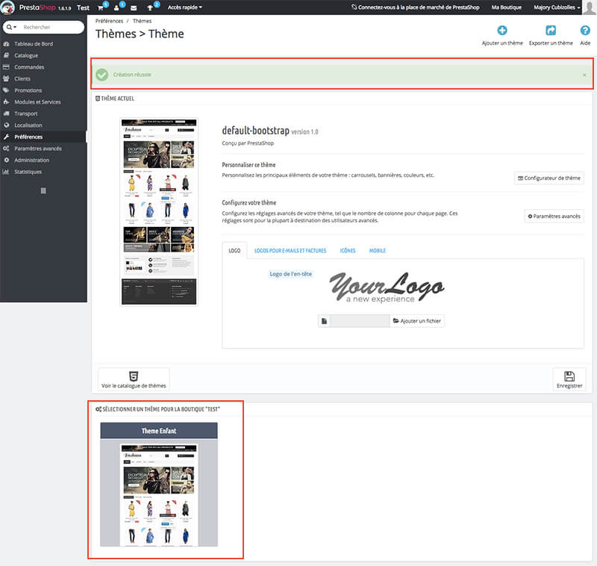This screenshot has height=566, width=597.
Task: Click the Paramètres avancés theme button
Action: (x=554, y=216)
